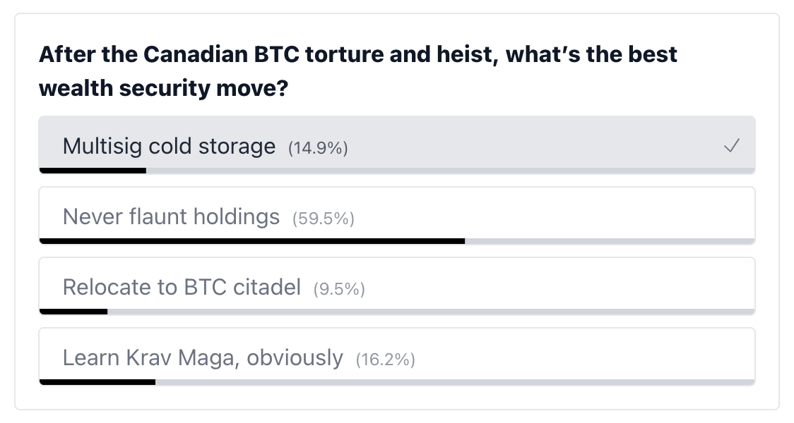
Task: Click the checkmark on the selected poll option
Action: pyautogui.click(x=732, y=146)
